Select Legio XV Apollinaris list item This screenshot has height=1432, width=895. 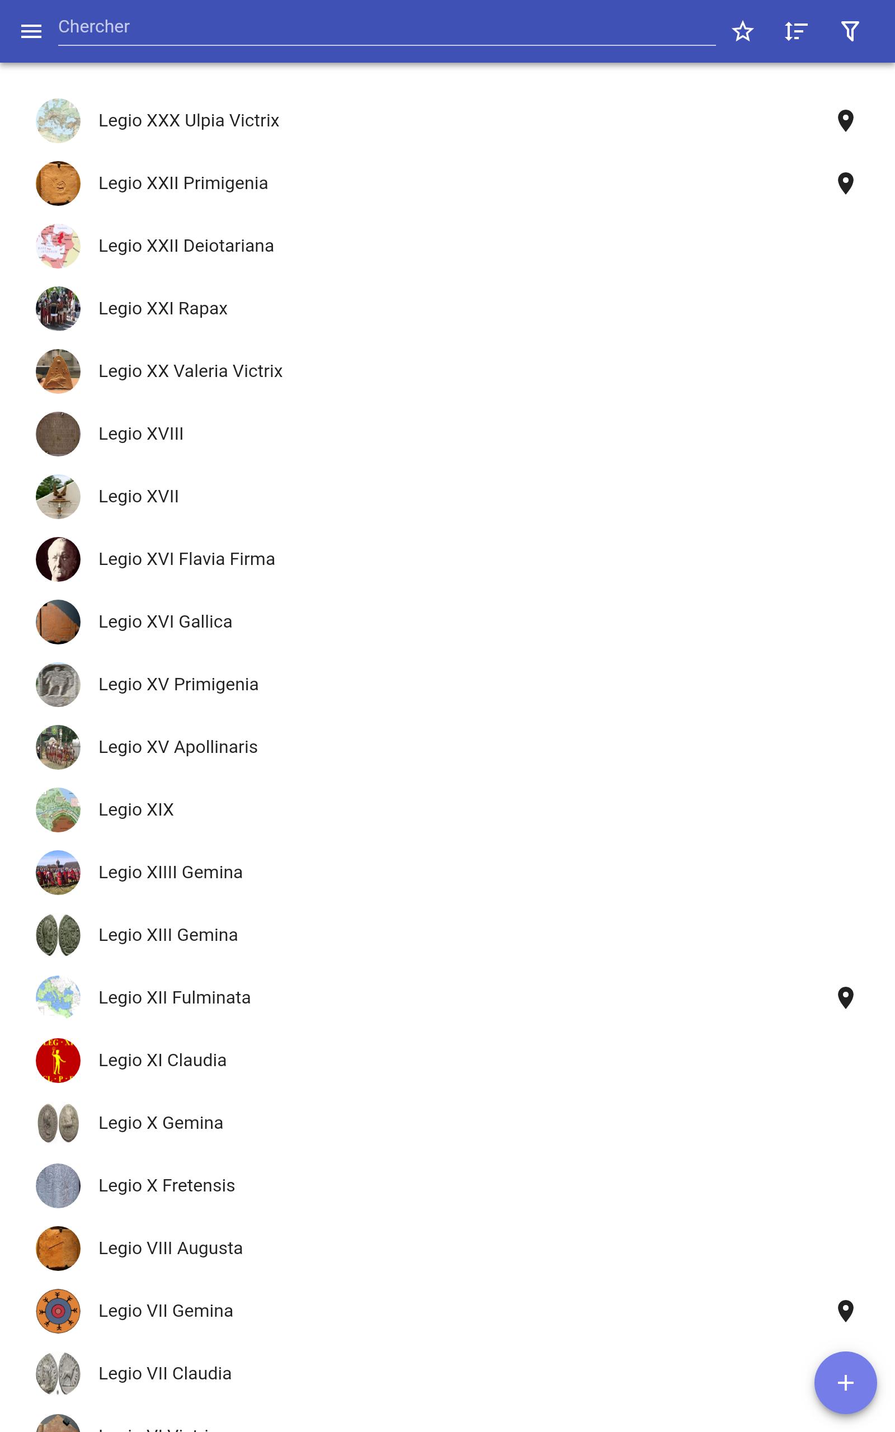[447, 747]
